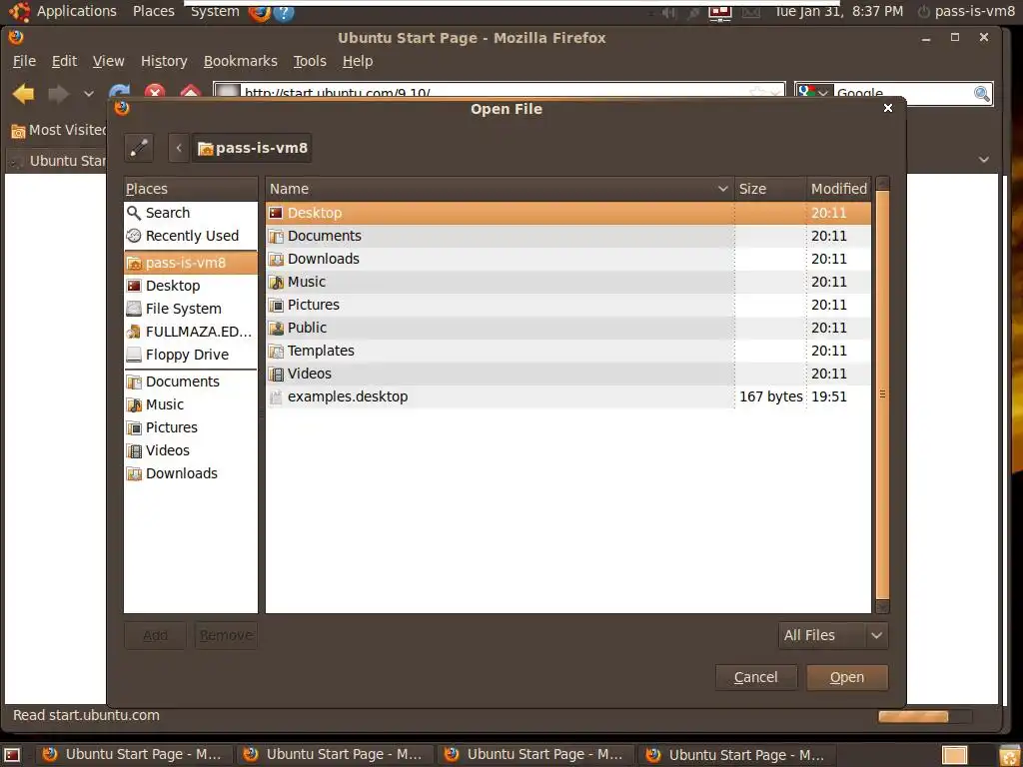Screen dimensions: 1023x767
Task: Open the File menu in Firefox
Action: (24, 61)
